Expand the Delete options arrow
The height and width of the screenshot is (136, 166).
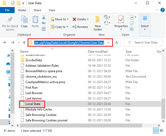pos(88,19)
